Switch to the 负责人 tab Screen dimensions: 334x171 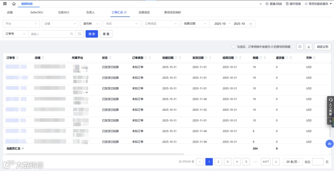pos(90,12)
